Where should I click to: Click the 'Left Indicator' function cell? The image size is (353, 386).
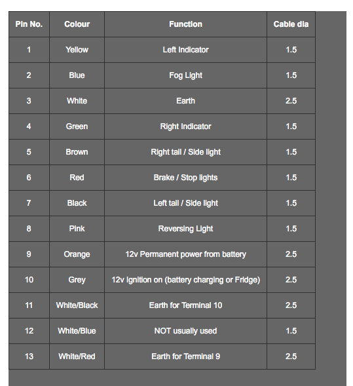coord(185,50)
